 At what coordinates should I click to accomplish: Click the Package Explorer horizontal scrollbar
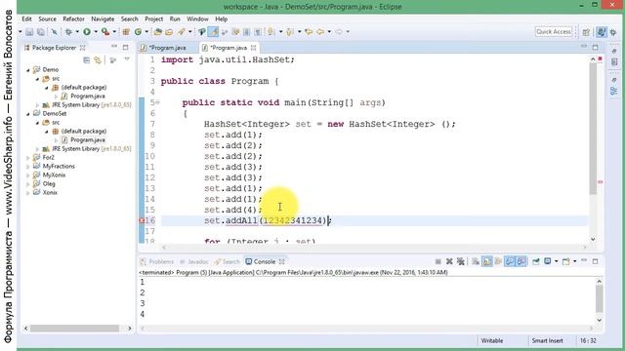(x=74, y=329)
